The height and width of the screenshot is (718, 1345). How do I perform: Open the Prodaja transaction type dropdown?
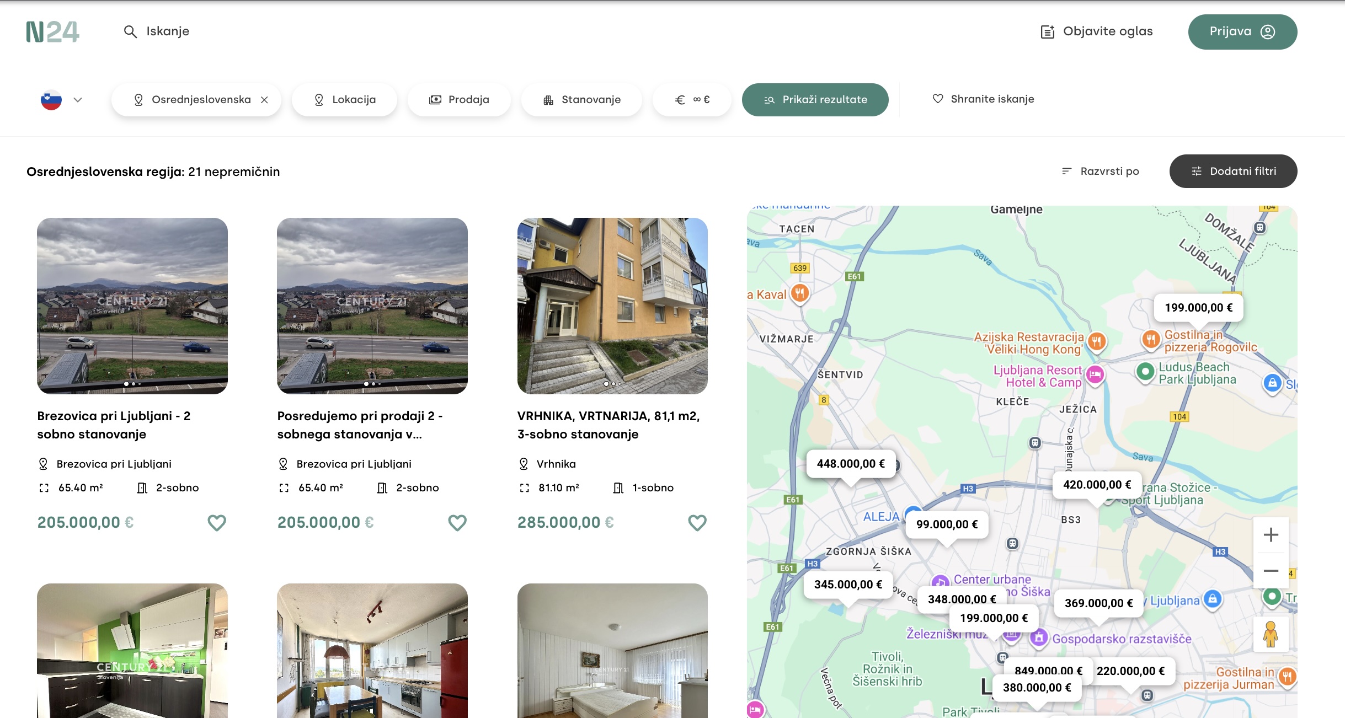[x=459, y=100]
